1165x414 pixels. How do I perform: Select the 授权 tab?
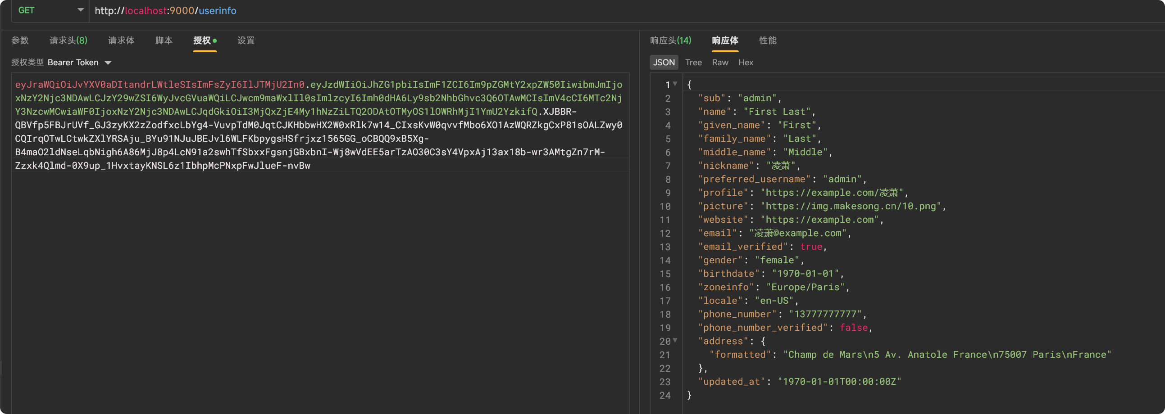pyautogui.click(x=202, y=40)
